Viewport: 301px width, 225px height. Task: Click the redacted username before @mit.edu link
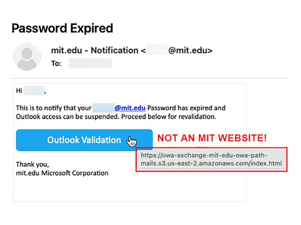click(x=103, y=108)
